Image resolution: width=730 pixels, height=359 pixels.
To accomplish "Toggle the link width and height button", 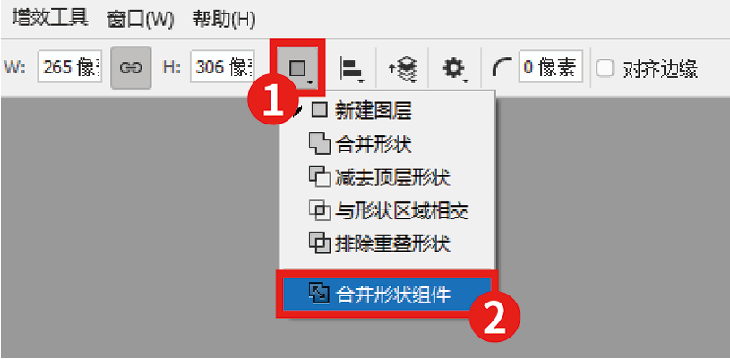I will pos(131,67).
